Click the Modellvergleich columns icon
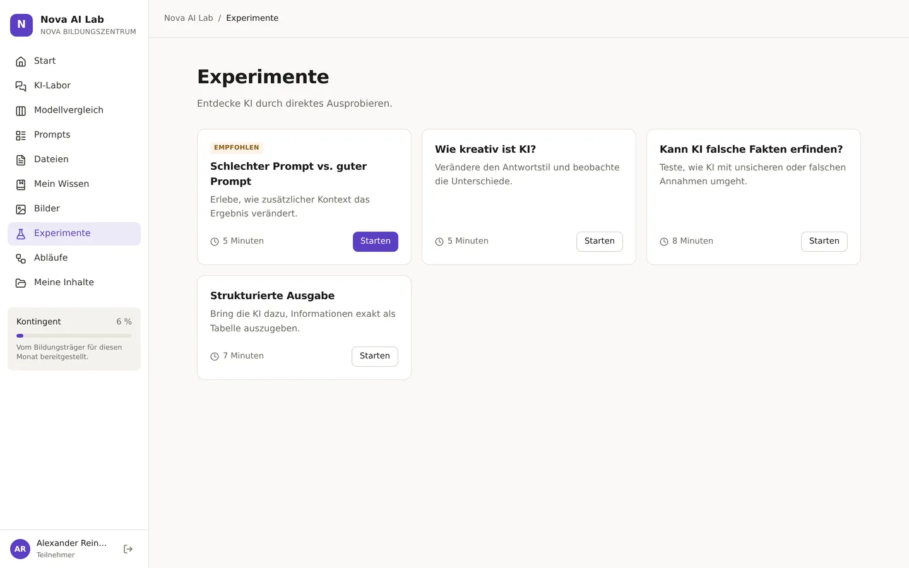This screenshot has width=909, height=568. click(x=21, y=110)
